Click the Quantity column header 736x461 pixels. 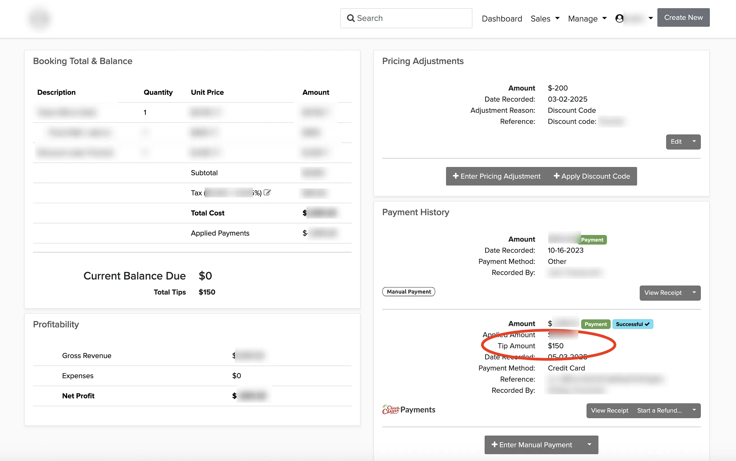(x=158, y=92)
